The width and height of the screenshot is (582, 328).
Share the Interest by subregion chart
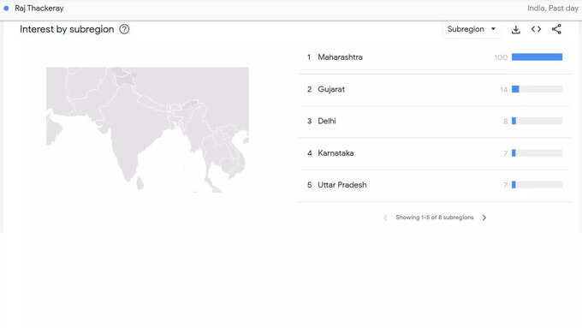pos(556,29)
